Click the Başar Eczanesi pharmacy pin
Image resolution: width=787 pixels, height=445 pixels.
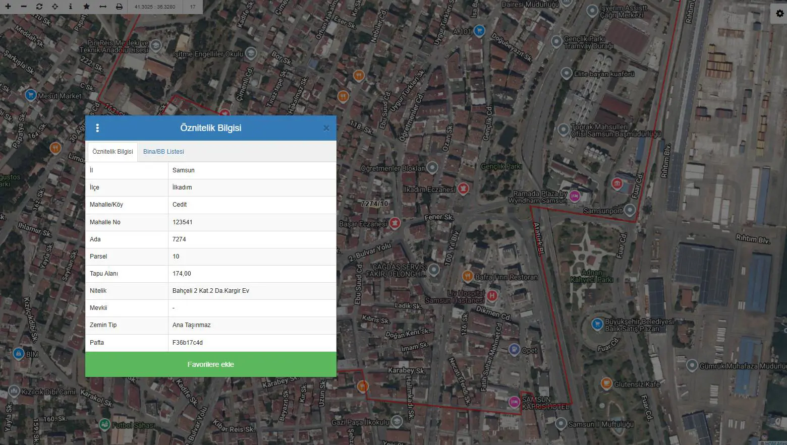click(395, 223)
